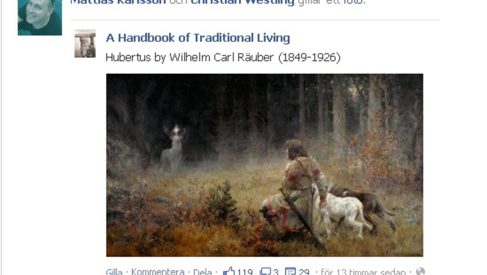Viewport: 487px width, 275px height.
Task: Click the thumbs-up likes icon
Action: click(x=229, y=271)
